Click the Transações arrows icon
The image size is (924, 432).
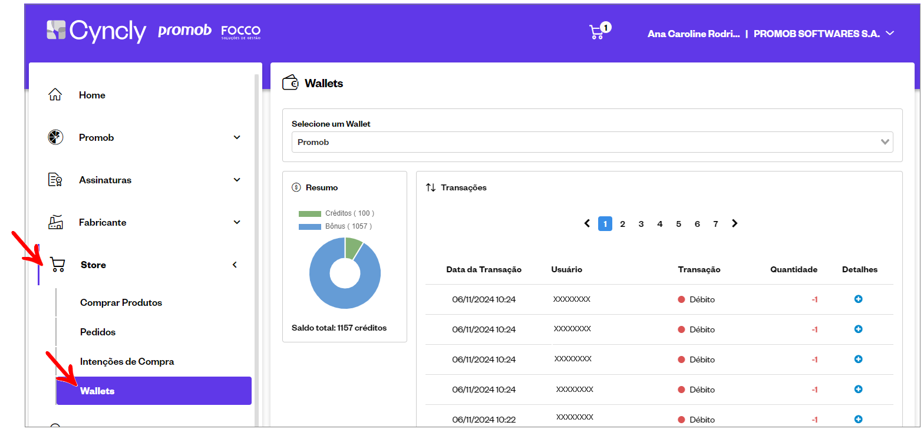click(431, 187)
